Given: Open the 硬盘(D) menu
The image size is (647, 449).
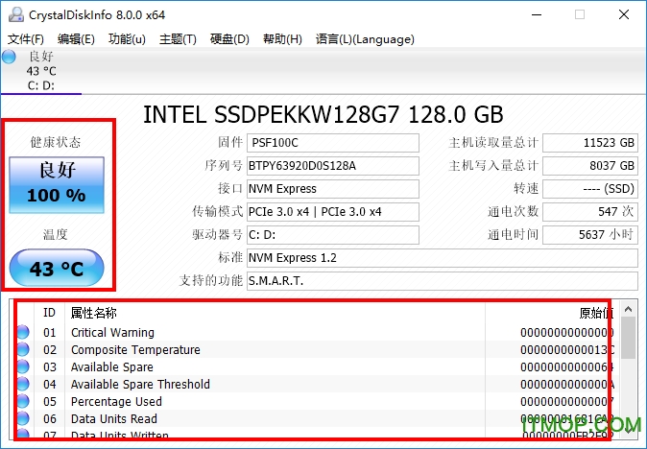Looking at the screenshot, I should (x=229, y=39).
